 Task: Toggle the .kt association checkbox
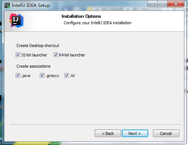point(67,76)
